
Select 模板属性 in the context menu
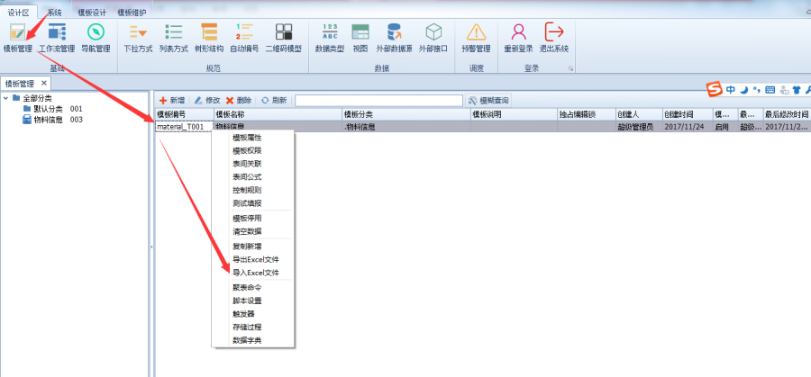click(x=247, y=138)
